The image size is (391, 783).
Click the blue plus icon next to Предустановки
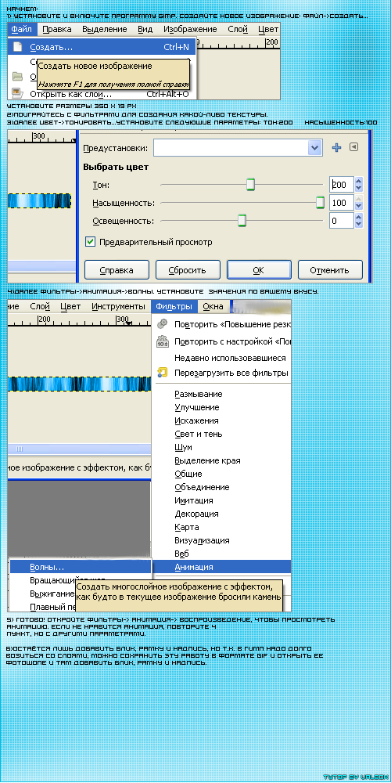tap(336, 147)
